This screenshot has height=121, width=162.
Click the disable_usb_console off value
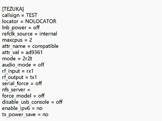(59, 102)
